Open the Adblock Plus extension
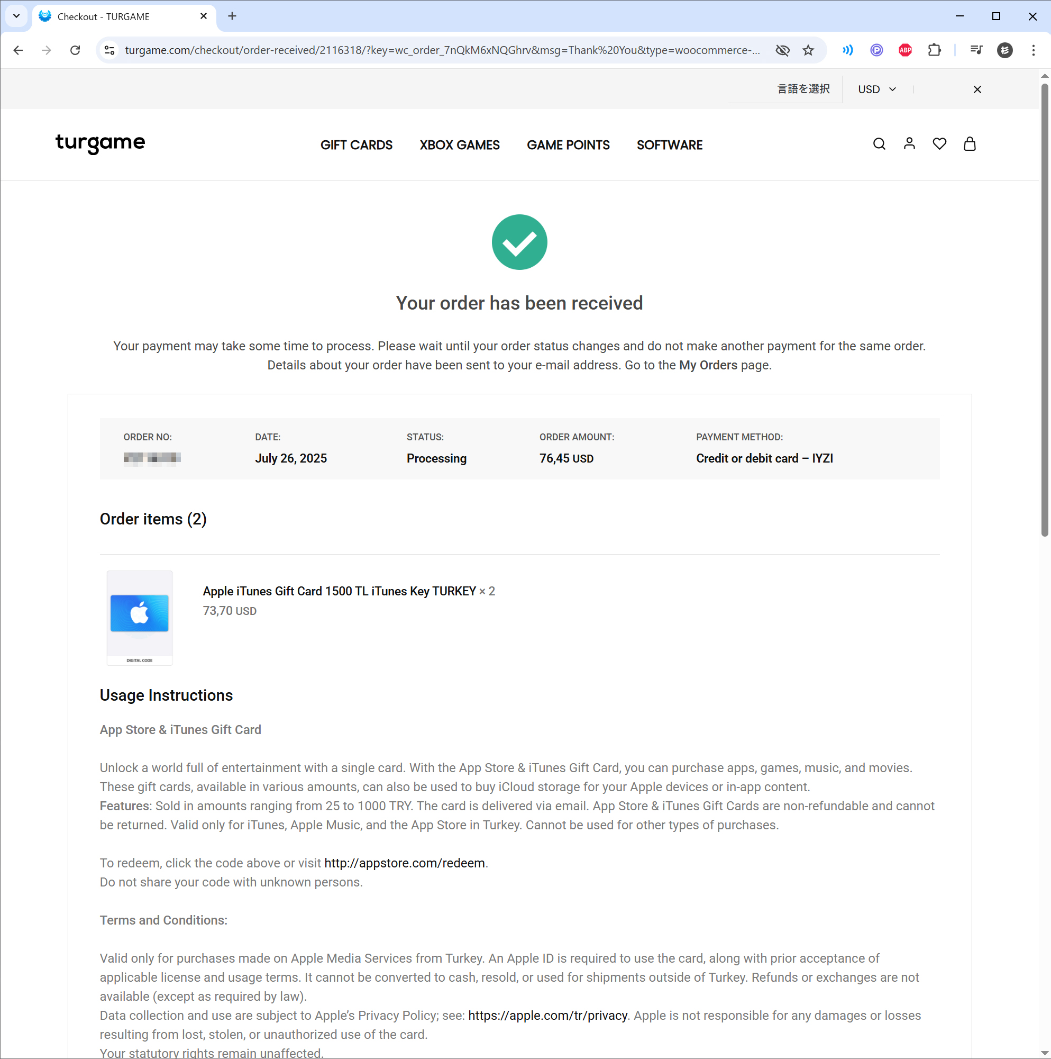This screenshot has width=1051, height=1059. coord(905,50)
